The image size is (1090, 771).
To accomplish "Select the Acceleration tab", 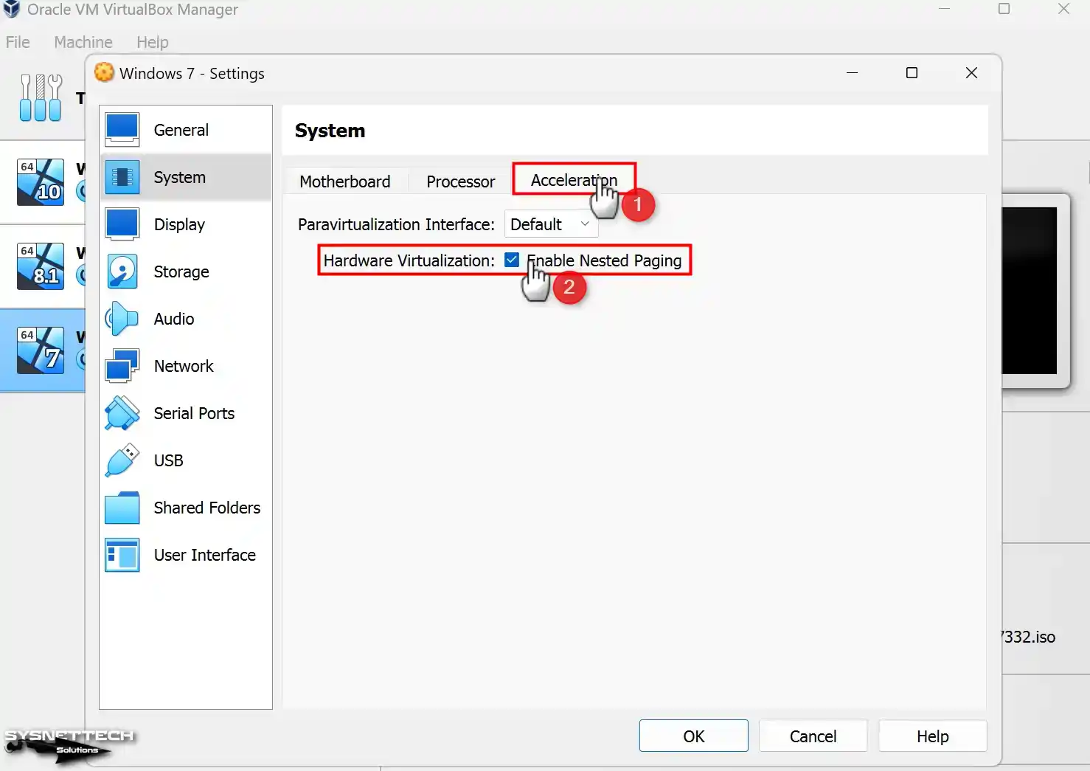I will point(574,180).
